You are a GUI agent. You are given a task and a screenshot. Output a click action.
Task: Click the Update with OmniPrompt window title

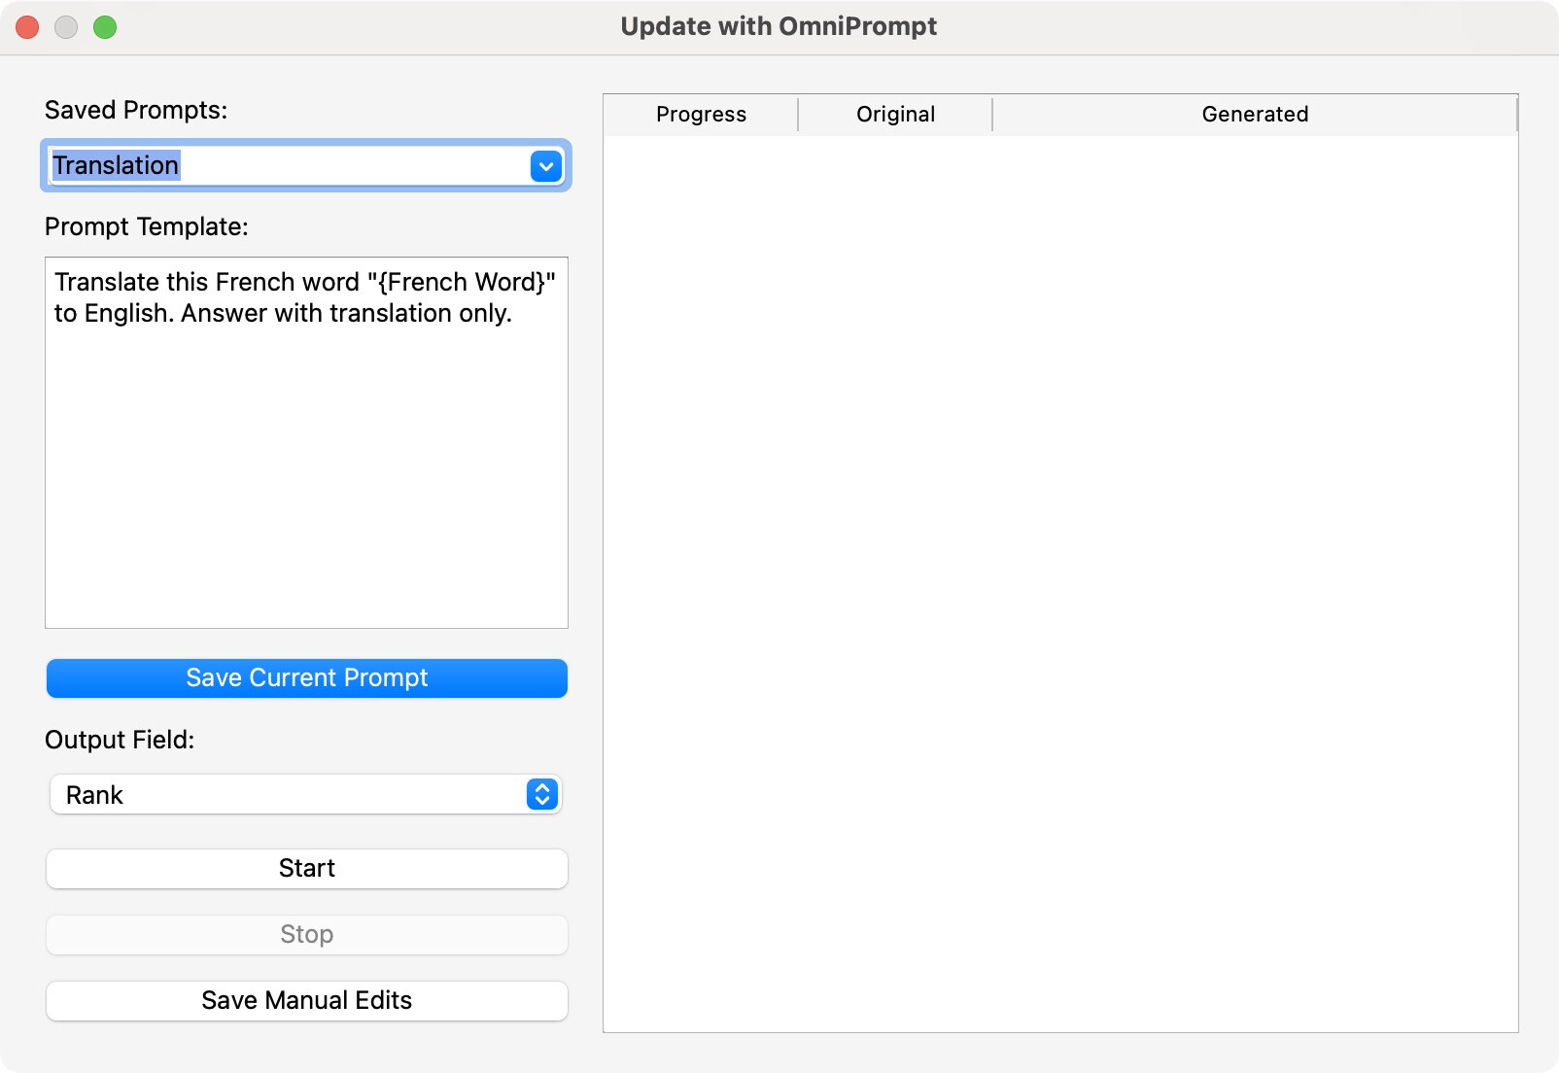click(779, 26)
